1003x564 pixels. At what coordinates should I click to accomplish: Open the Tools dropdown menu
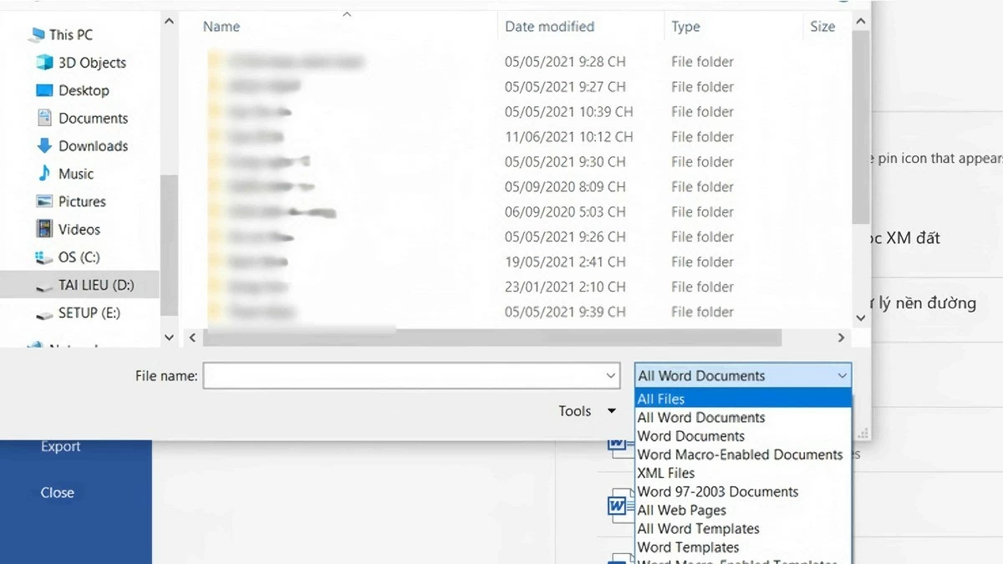click(x=586, y=410)
